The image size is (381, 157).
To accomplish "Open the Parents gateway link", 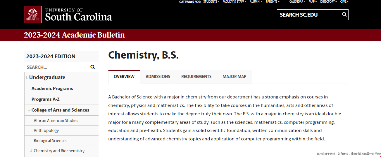I will (x=273, y=2).
